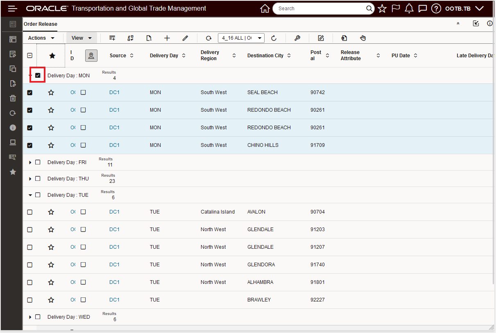Click the collapse double-chevron icon
This screenshot has height=333, width=496.
click(458, 24)
